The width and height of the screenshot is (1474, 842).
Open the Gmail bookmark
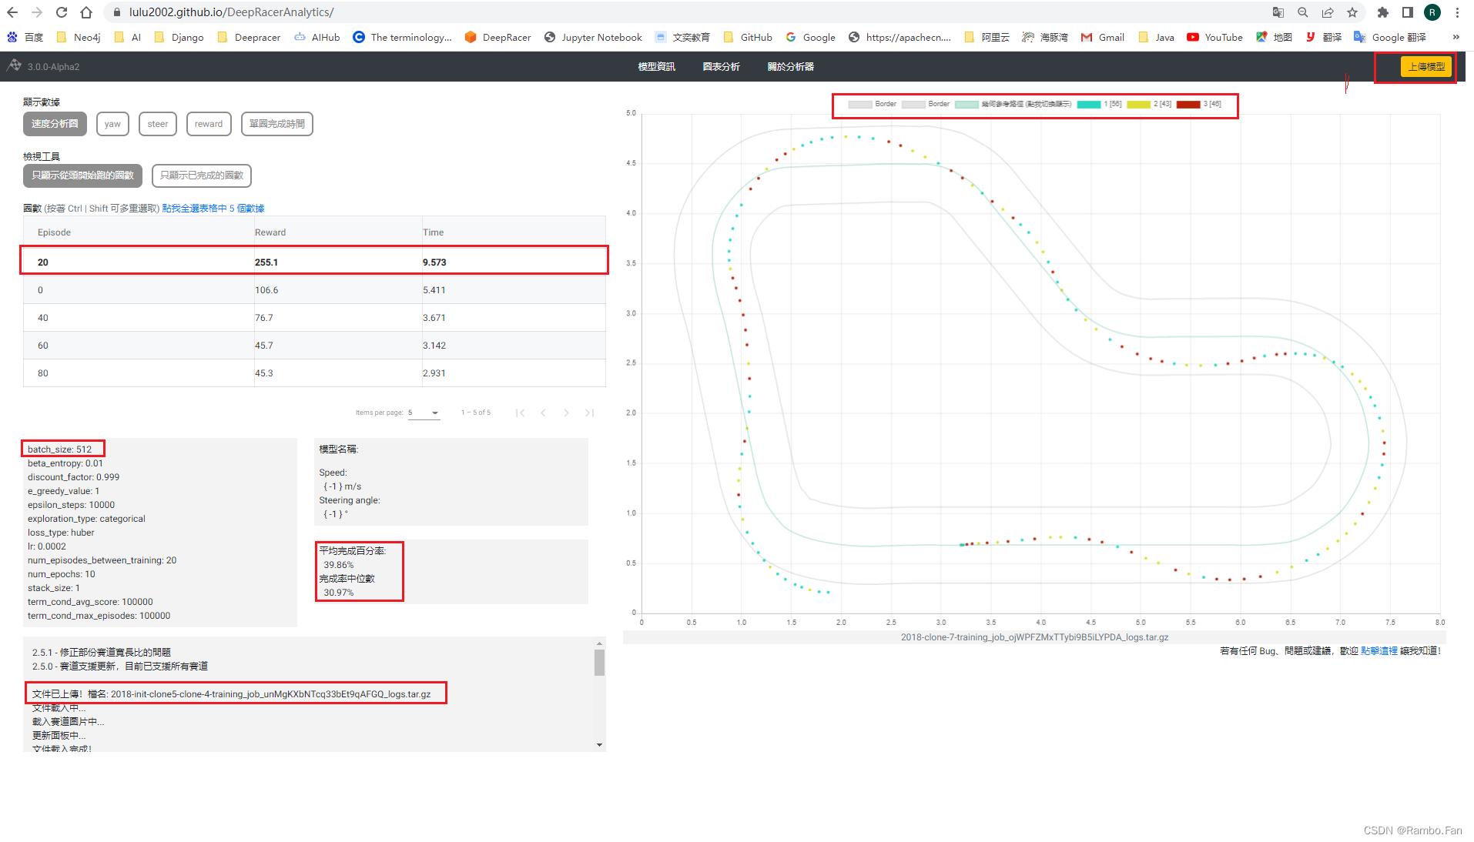[x=1103, y=37]
